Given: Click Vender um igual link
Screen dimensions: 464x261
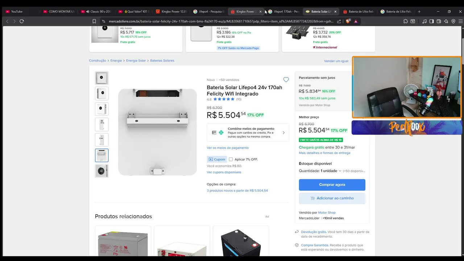Looking at the screenshot, I should tap(336, 61).
